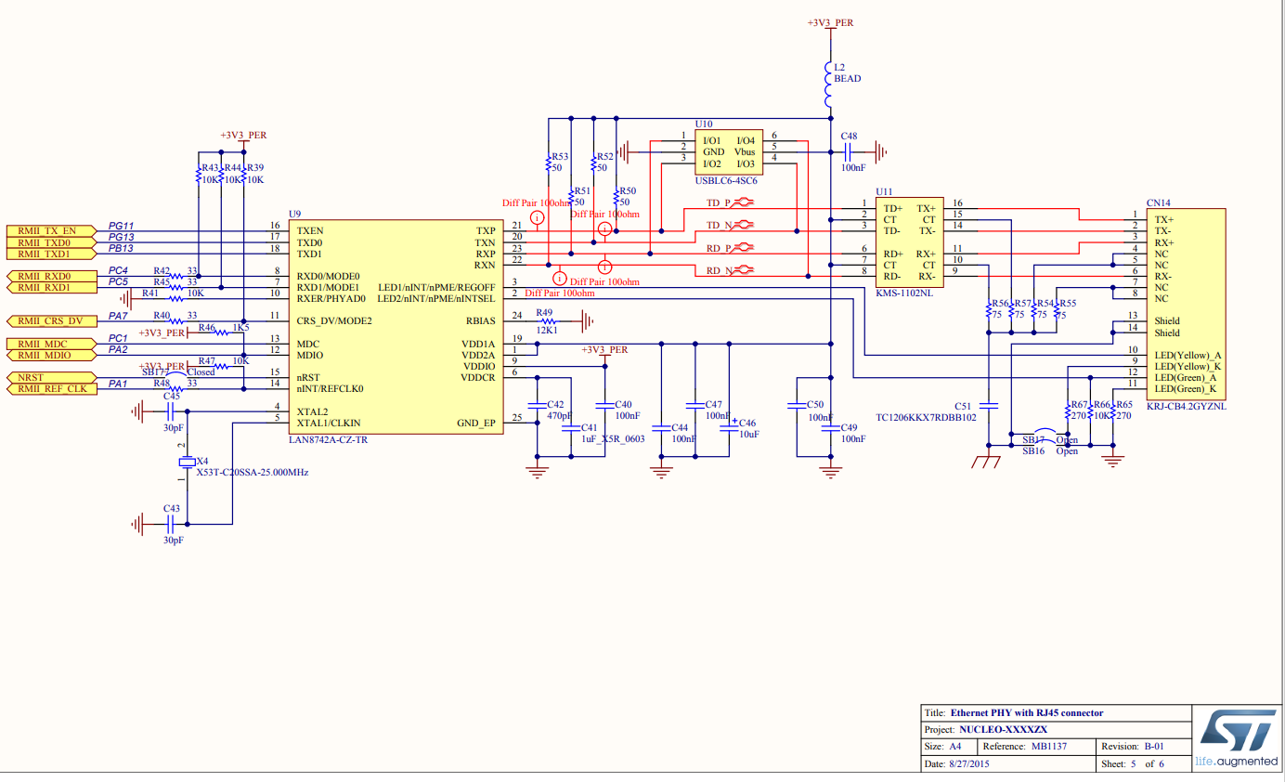Screen dimensions: 1285x782
Task: Click the RMII_MDC port label
Action: [53, 344]
